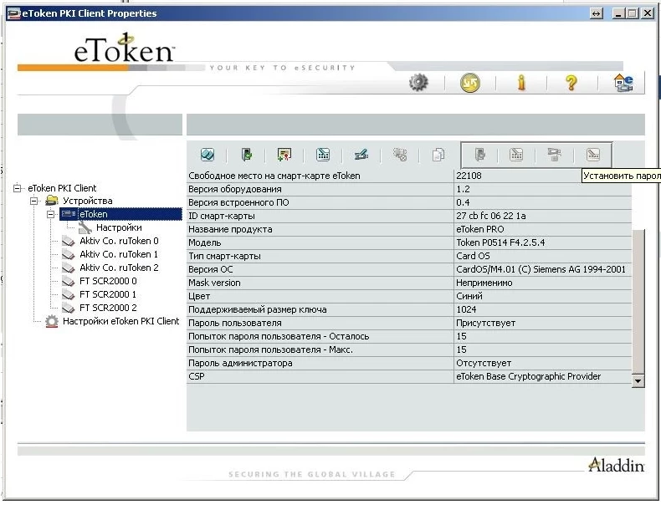The width and height of the screenshot is (661, 505).
Task: Click the wrench icon beside Настройки
Action: (x=85, y=227)
